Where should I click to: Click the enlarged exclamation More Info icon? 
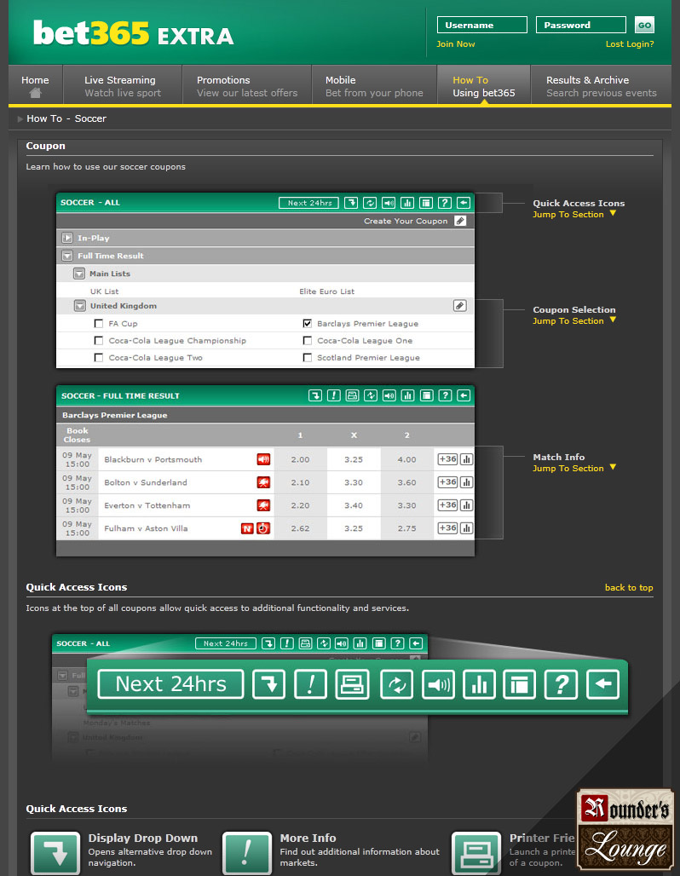[x=310, y=684]
